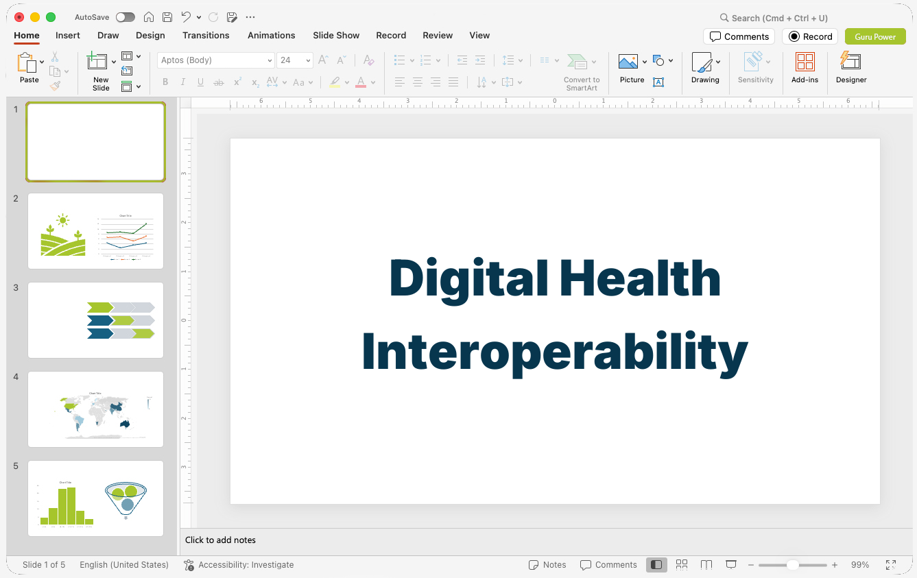Insert a New Slide with the icon
Viewport: 917px width, 578px height.
97,62
